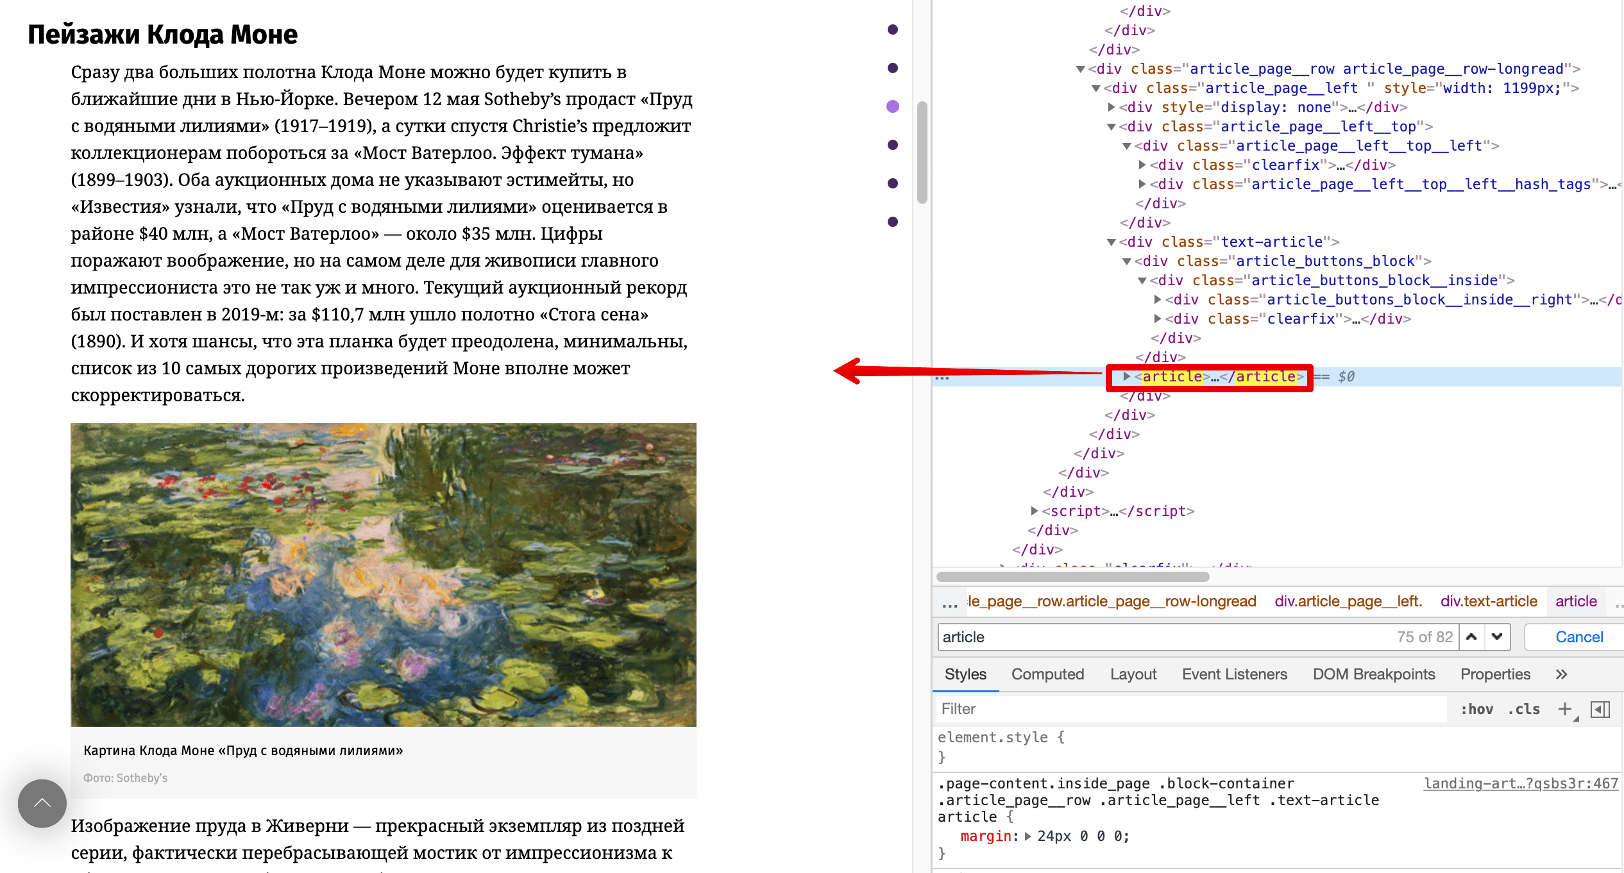This screenshot has width=1624, height=873.
Task: Collapse the article_page__left__top div
Action: pos(1112,127)
